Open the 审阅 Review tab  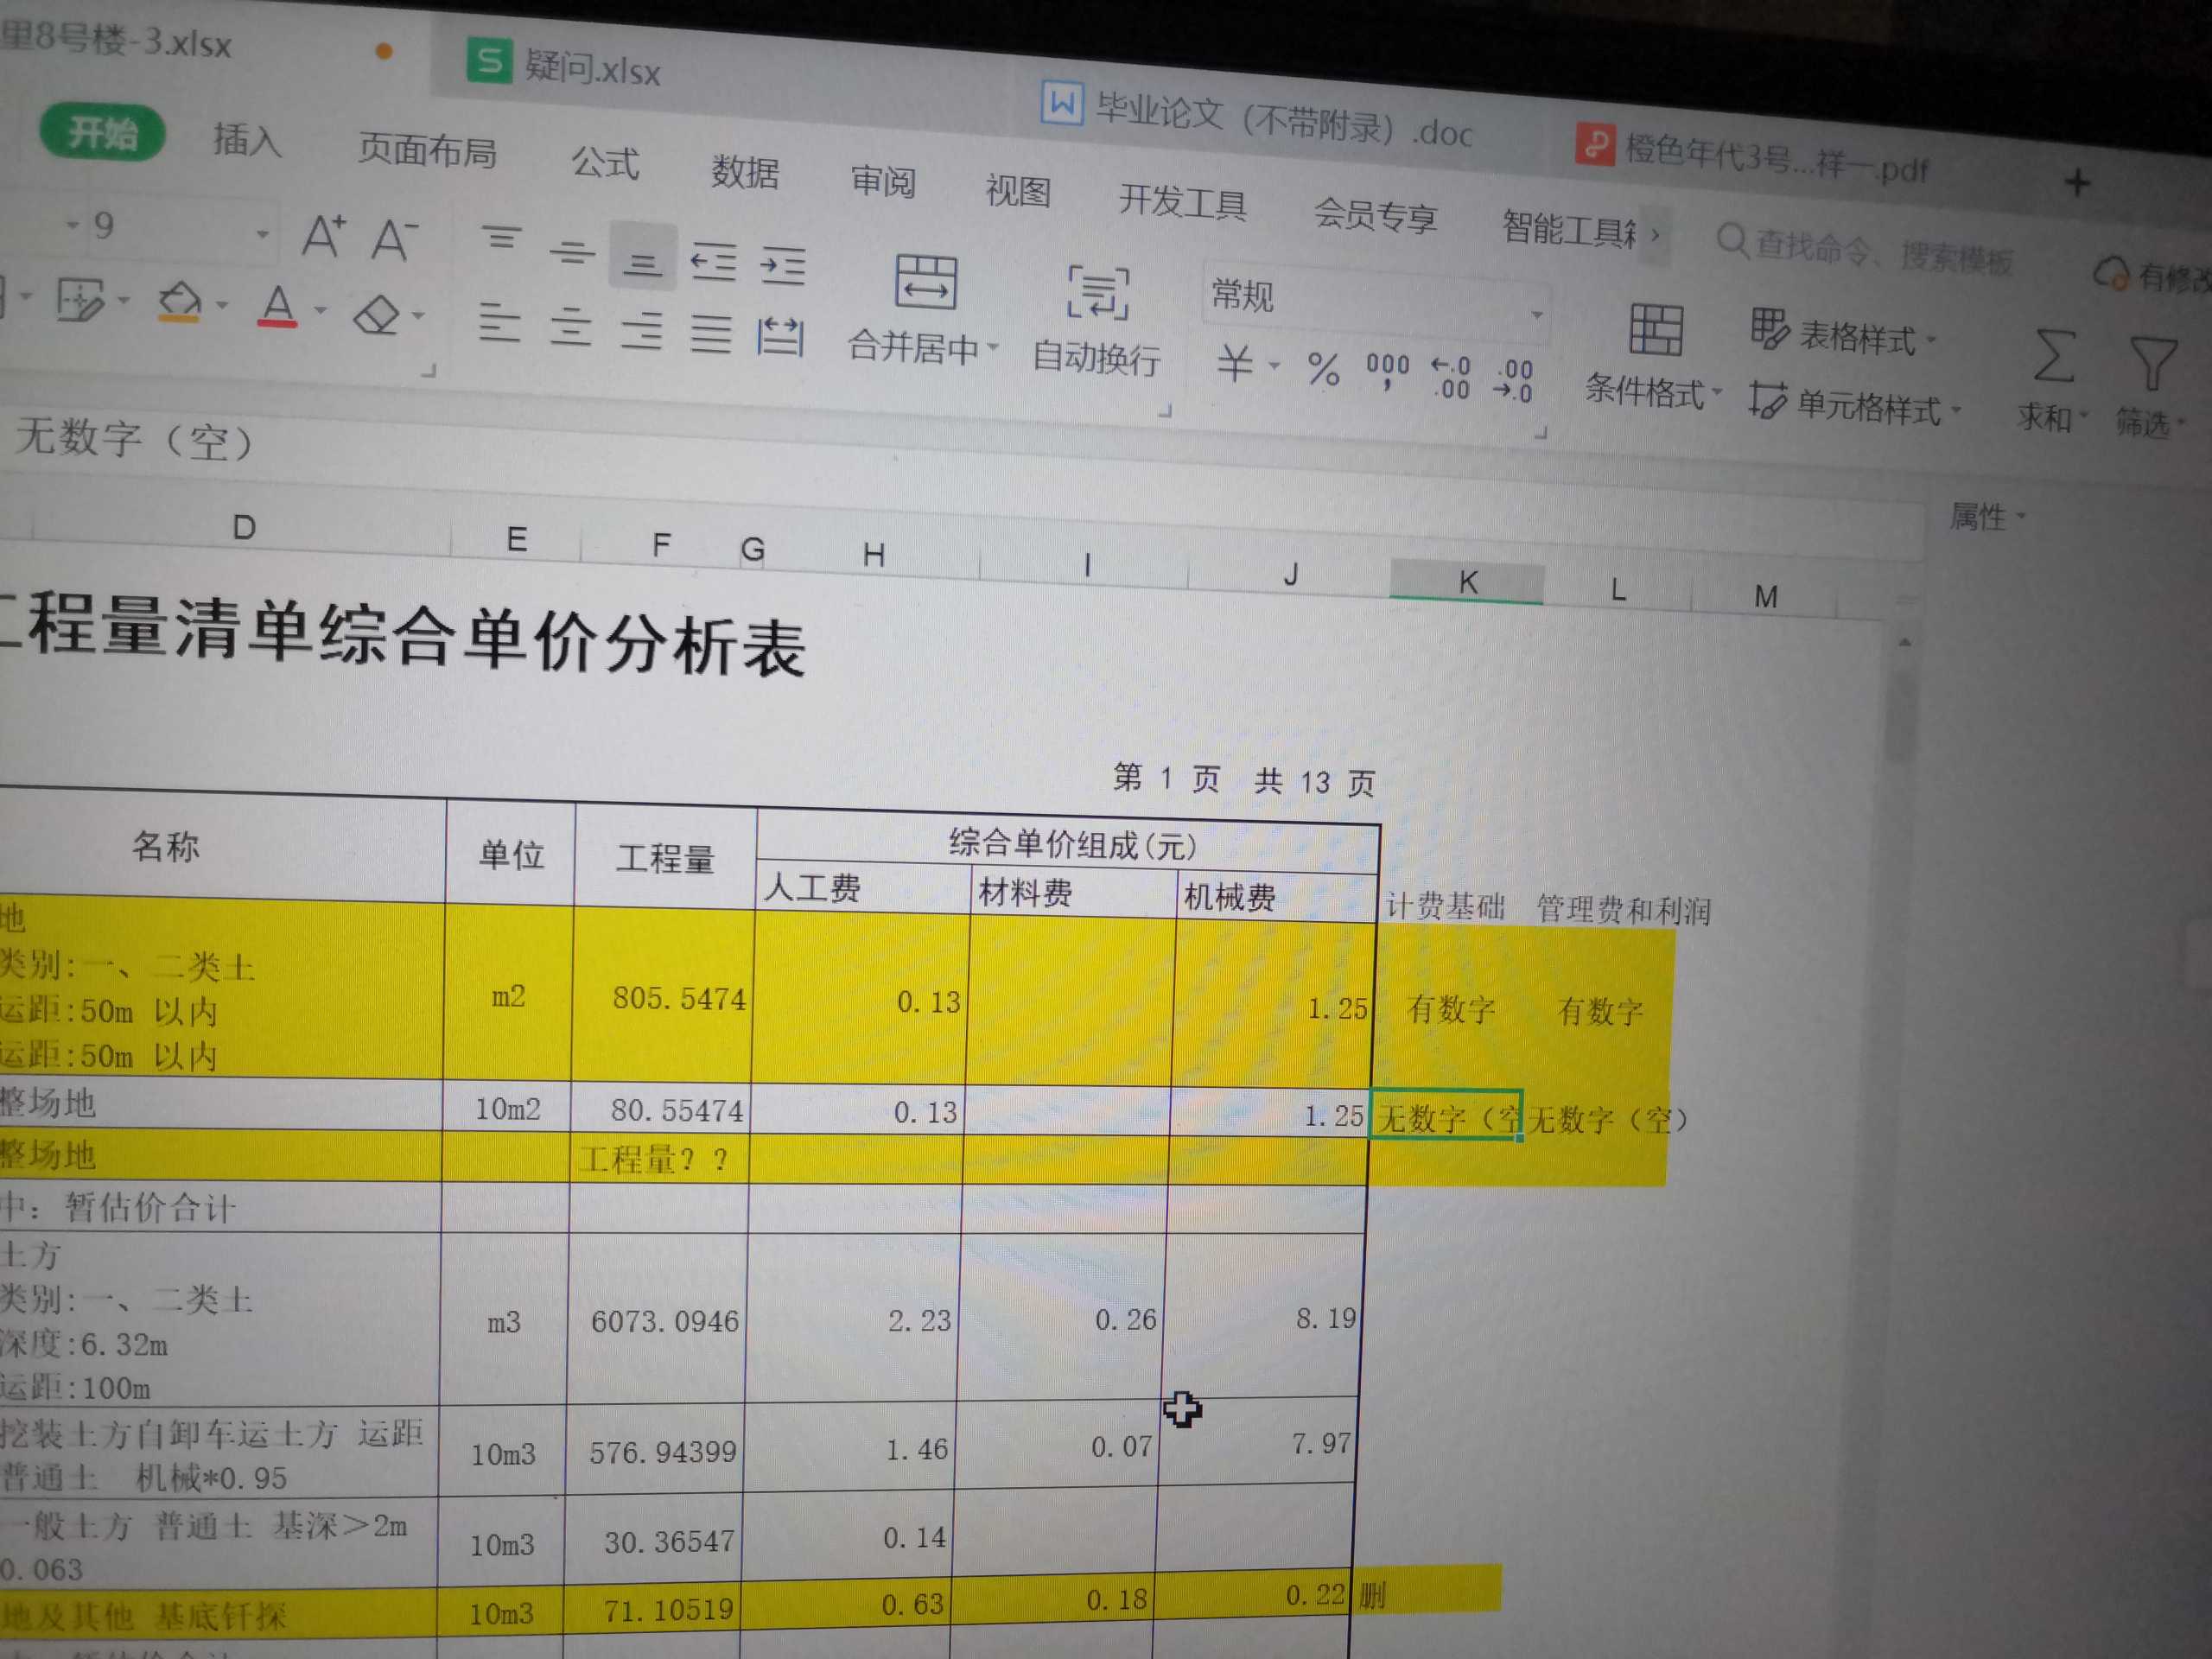point(883,181)
